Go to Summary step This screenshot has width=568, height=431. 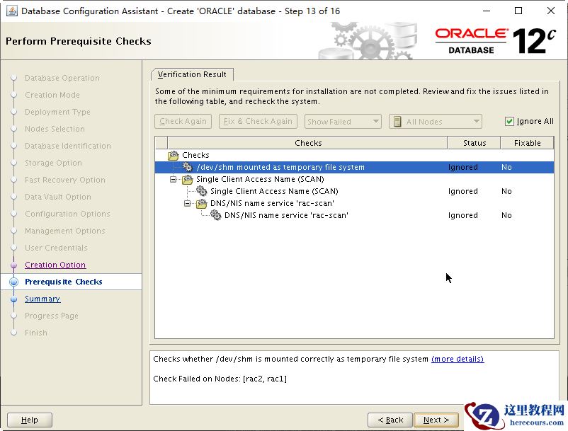point(42,299)
